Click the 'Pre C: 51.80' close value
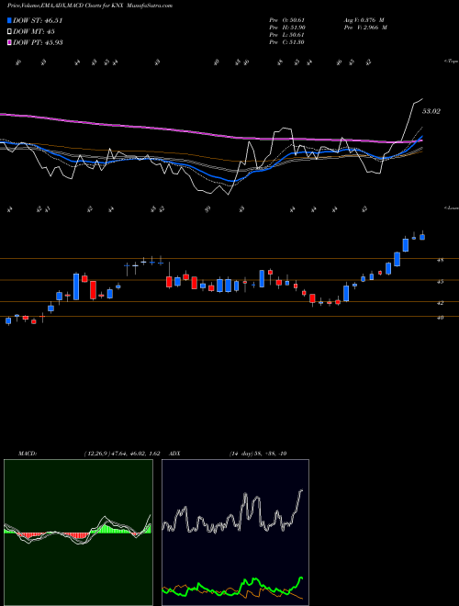Image resolution: width=459 pixels, height=606 pixels. pos(286,42)
